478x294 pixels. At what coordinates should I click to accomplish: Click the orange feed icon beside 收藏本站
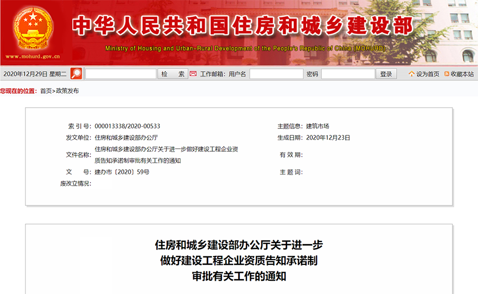pyautogui.click(x=447, y=74)
